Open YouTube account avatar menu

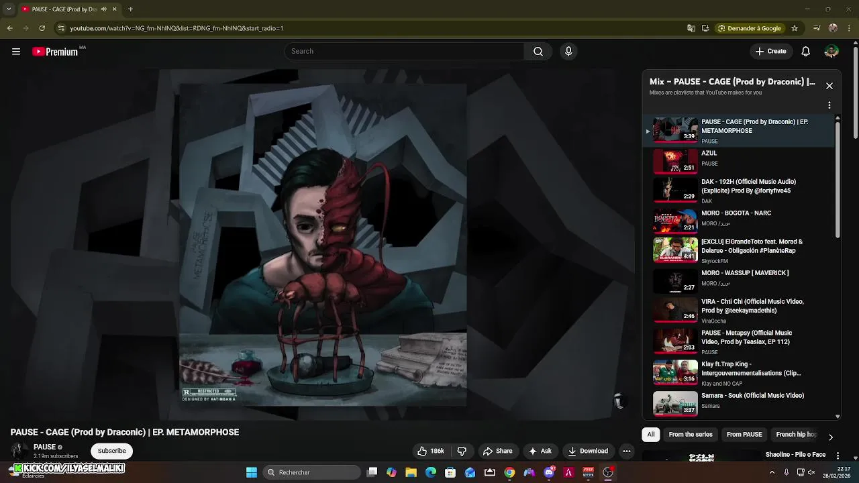(x=831, y=52)
